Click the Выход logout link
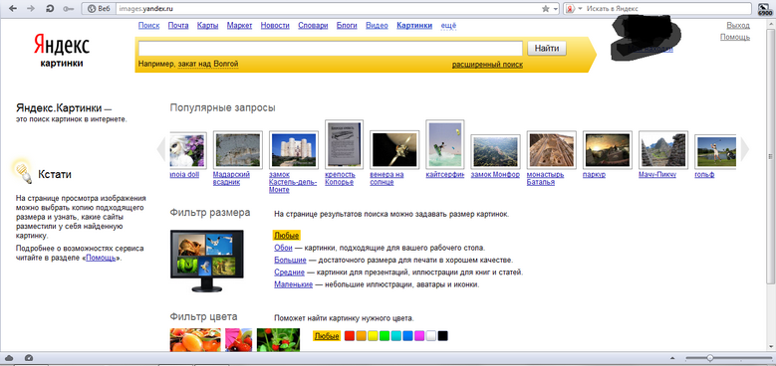This screenshot has height=366, width=776. (738, 25)
